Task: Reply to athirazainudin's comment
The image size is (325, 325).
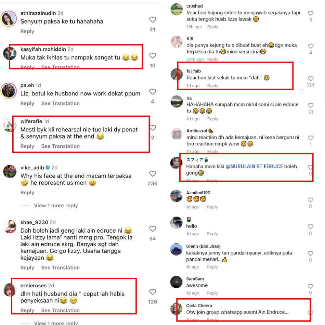Action: coord(27,31)
